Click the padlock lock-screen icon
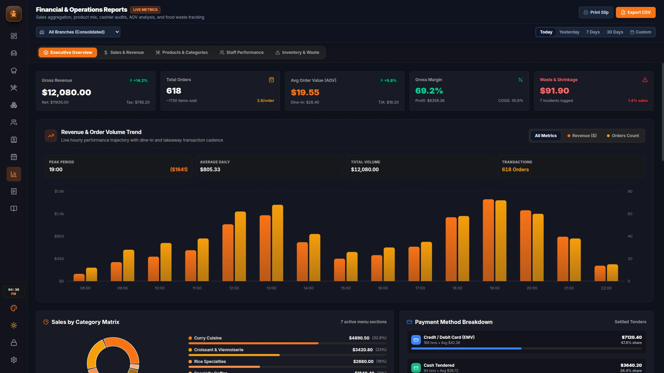The width and height of the screenshot is (664, 373). (13, 343)
